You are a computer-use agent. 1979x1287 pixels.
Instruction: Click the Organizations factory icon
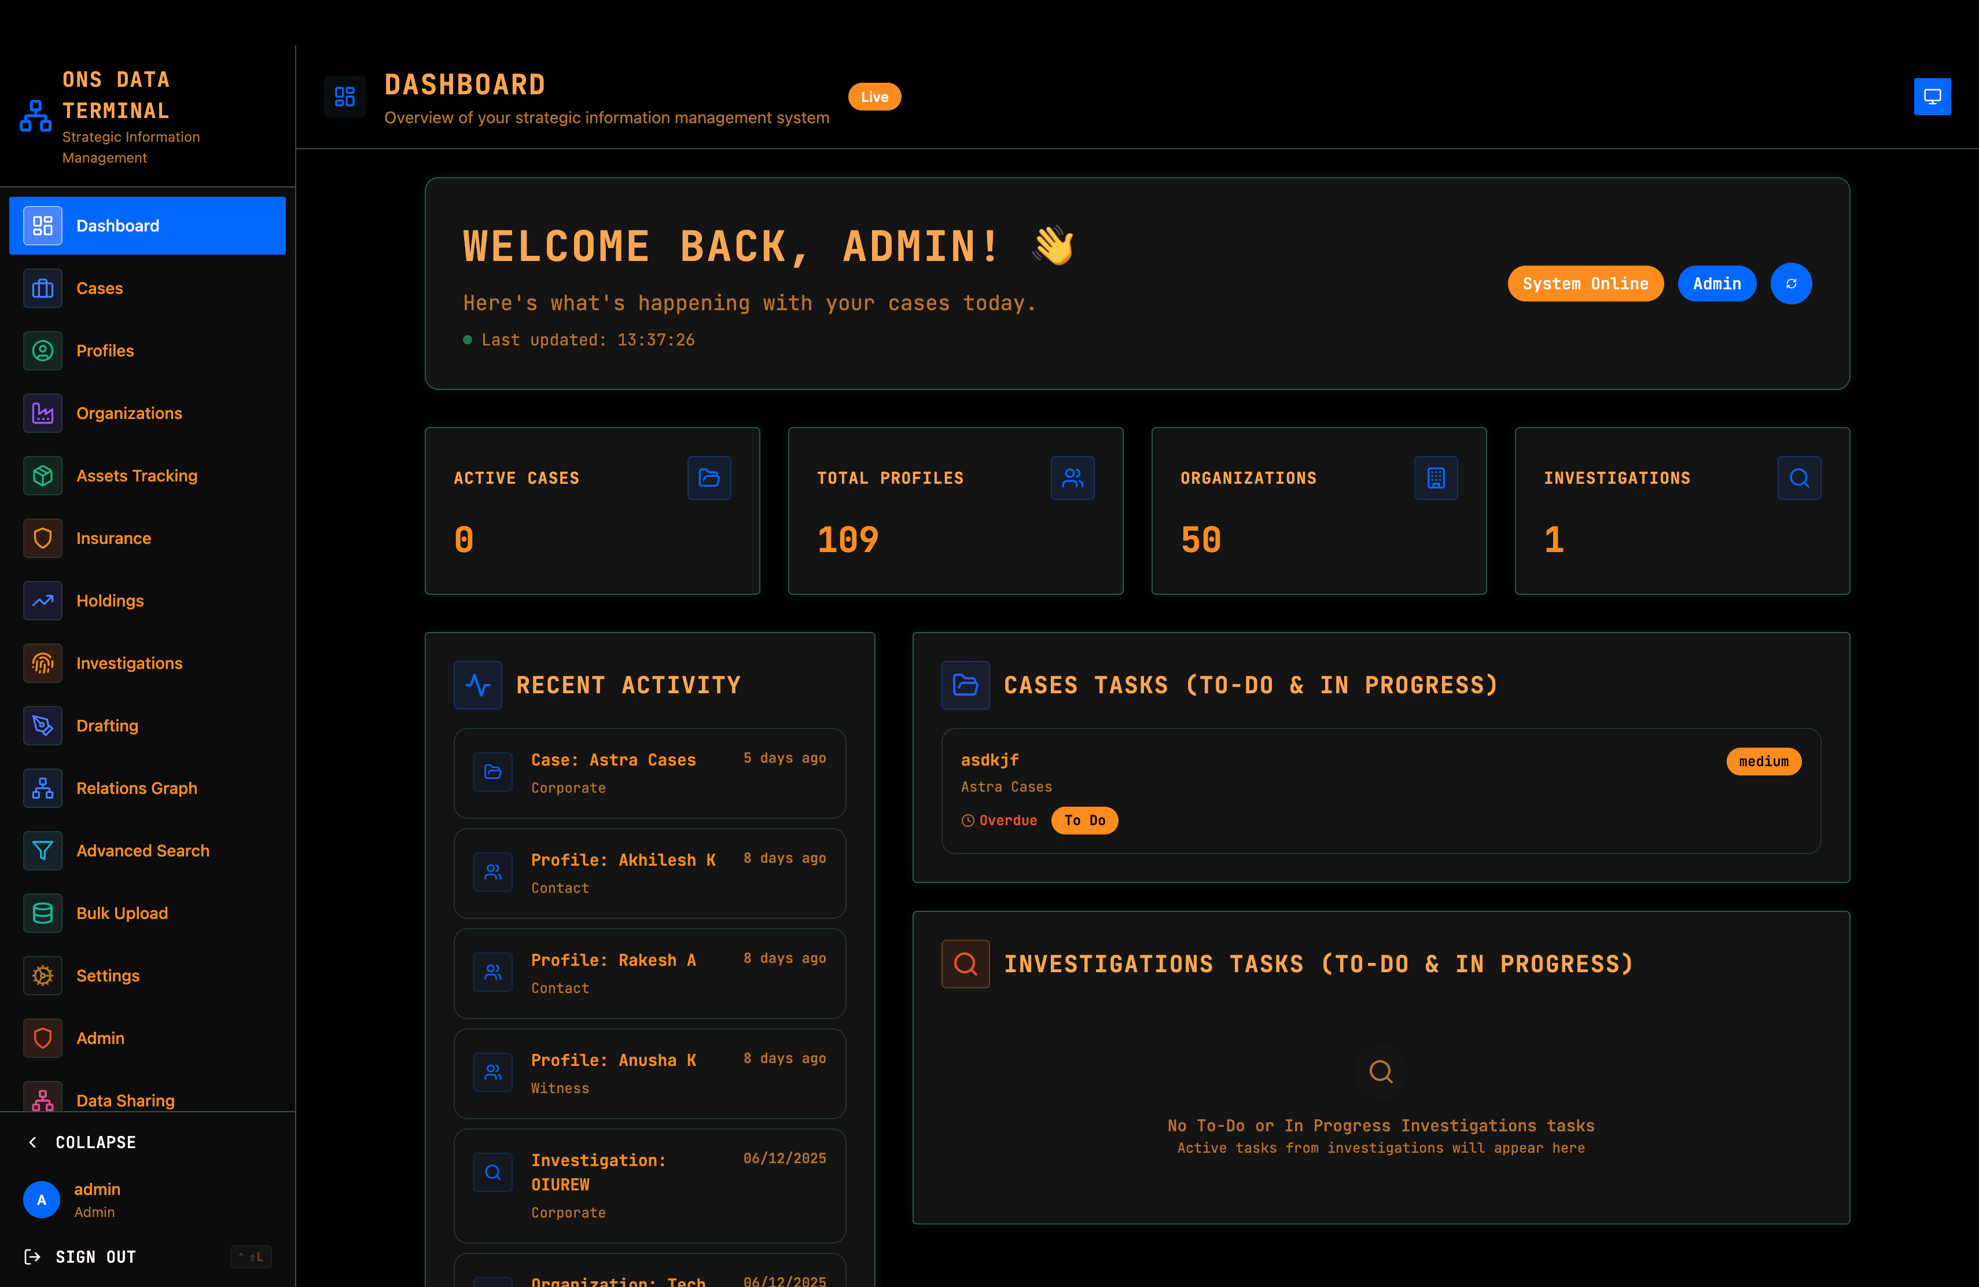[x=42, y=413]
